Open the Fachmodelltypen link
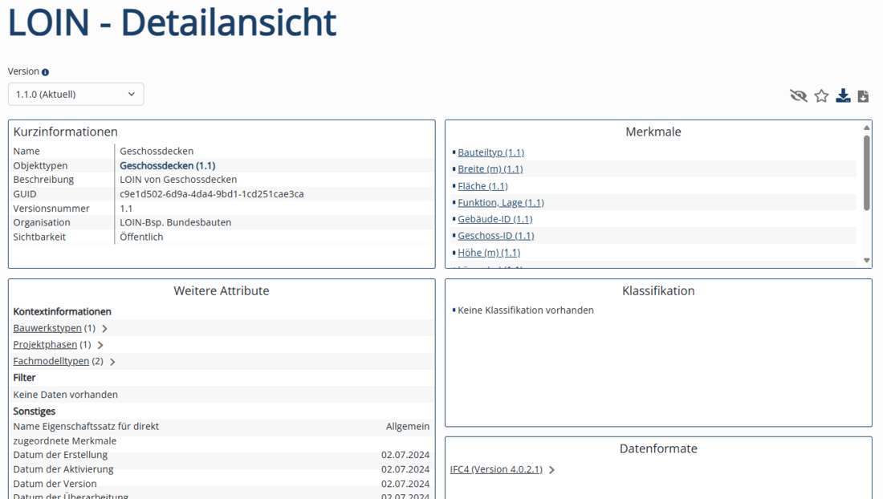This screenshot has width=883, height=499. (51, 361)
